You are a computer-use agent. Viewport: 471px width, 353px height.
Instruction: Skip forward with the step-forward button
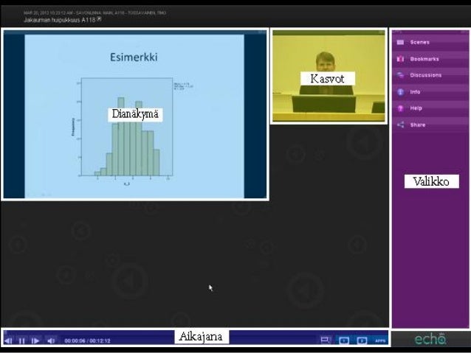point(35,340)
